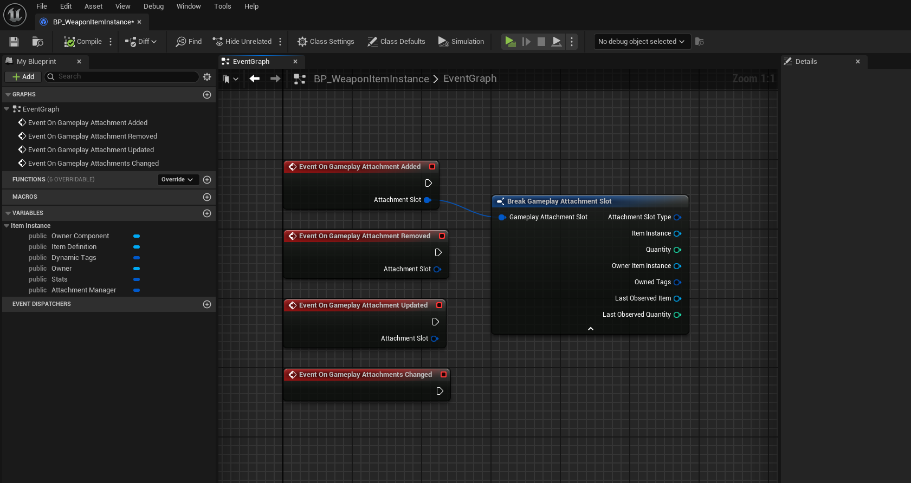
Task: Open the Debug menu
Action: coord(154,6)
